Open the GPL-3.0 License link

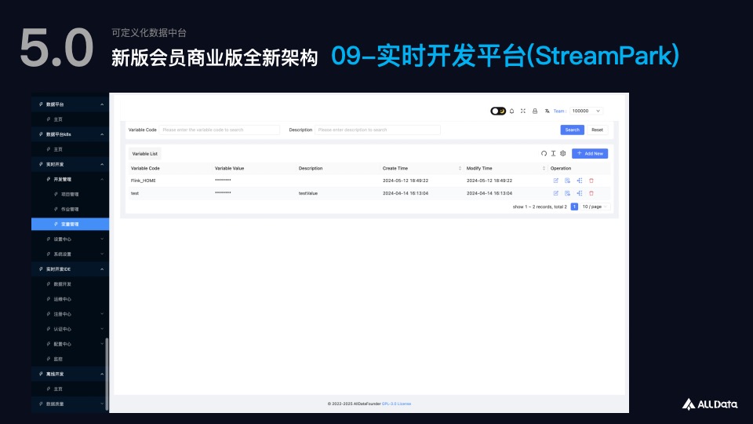pos(396,404)
